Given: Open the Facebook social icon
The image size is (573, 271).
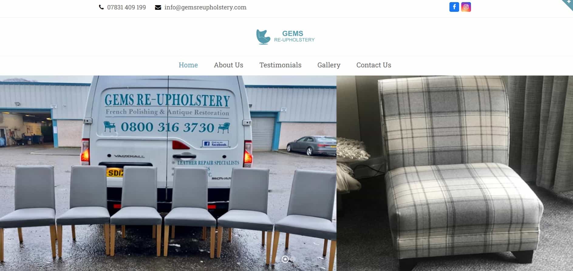Looking at the screenshot, I should coord(454,7).
